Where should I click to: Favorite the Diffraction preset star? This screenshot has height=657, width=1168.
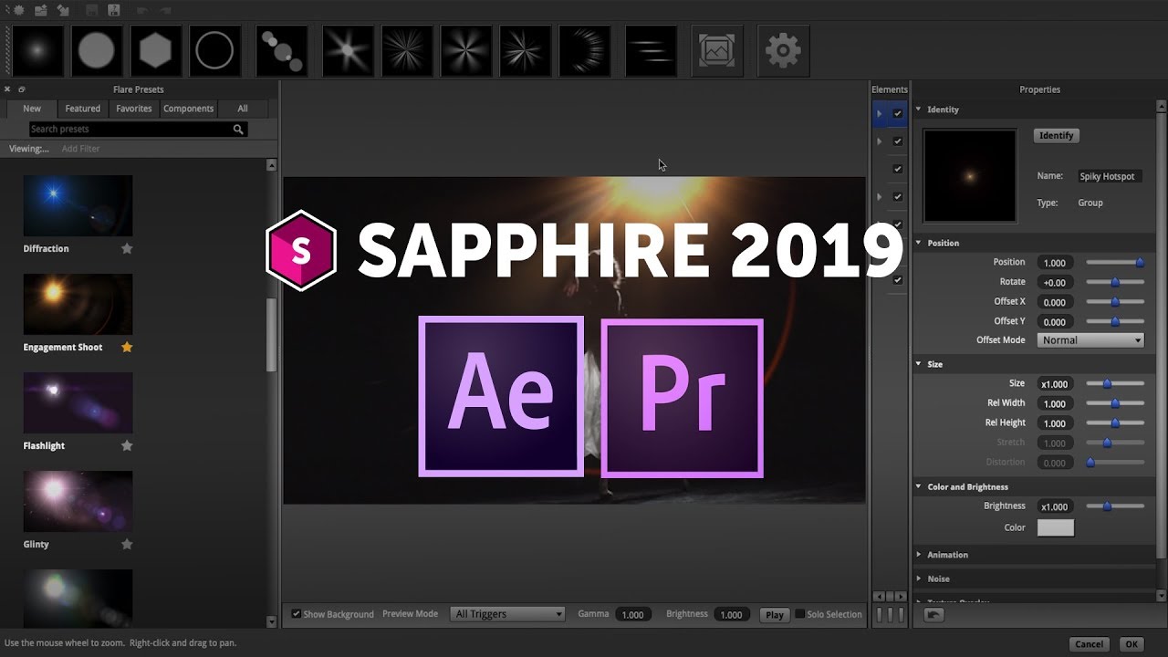point(127,248)
